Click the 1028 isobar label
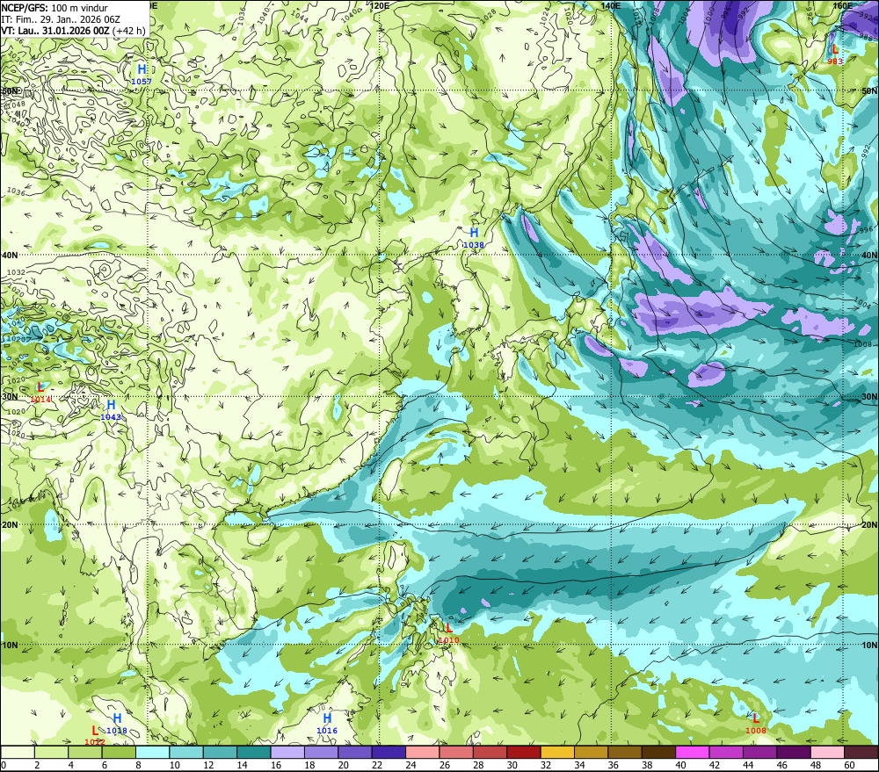879x772 pixels. 488,14
